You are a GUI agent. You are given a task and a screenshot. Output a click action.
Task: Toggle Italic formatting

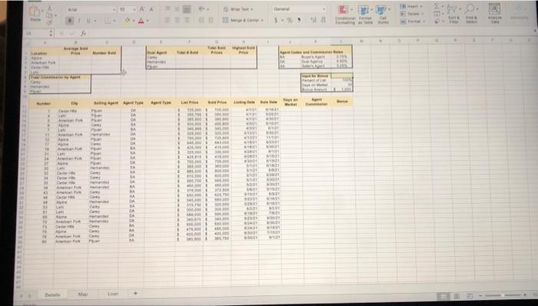pyautogui.click(x=79, y=22)
